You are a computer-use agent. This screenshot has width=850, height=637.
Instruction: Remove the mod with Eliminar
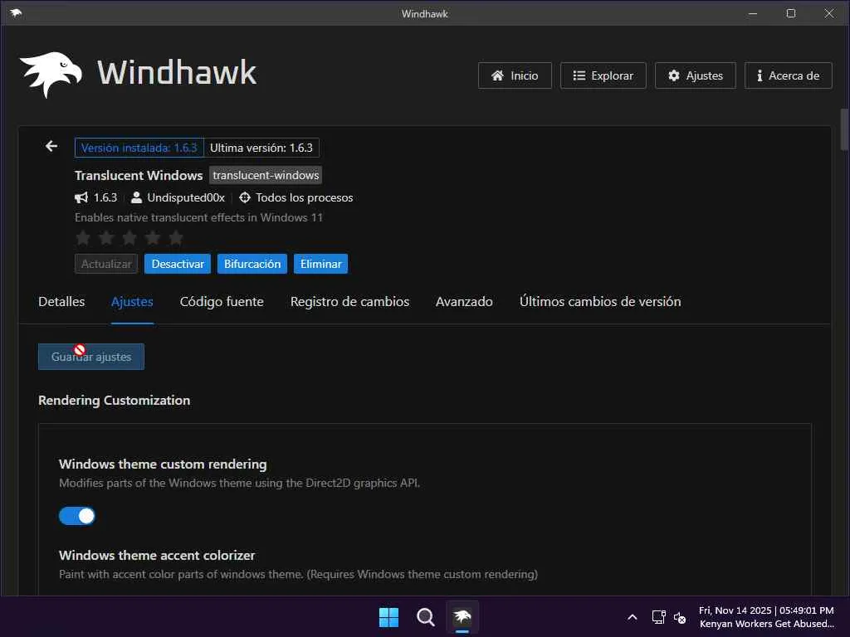321,264
